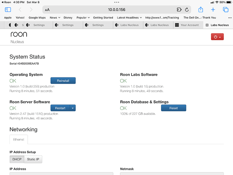Screen dimensions: 233x175
Task: Open the red power dropdown button
Action: tap(217, 37)
